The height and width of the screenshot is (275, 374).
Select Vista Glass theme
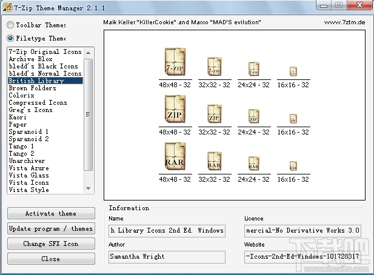pos(45,175)
